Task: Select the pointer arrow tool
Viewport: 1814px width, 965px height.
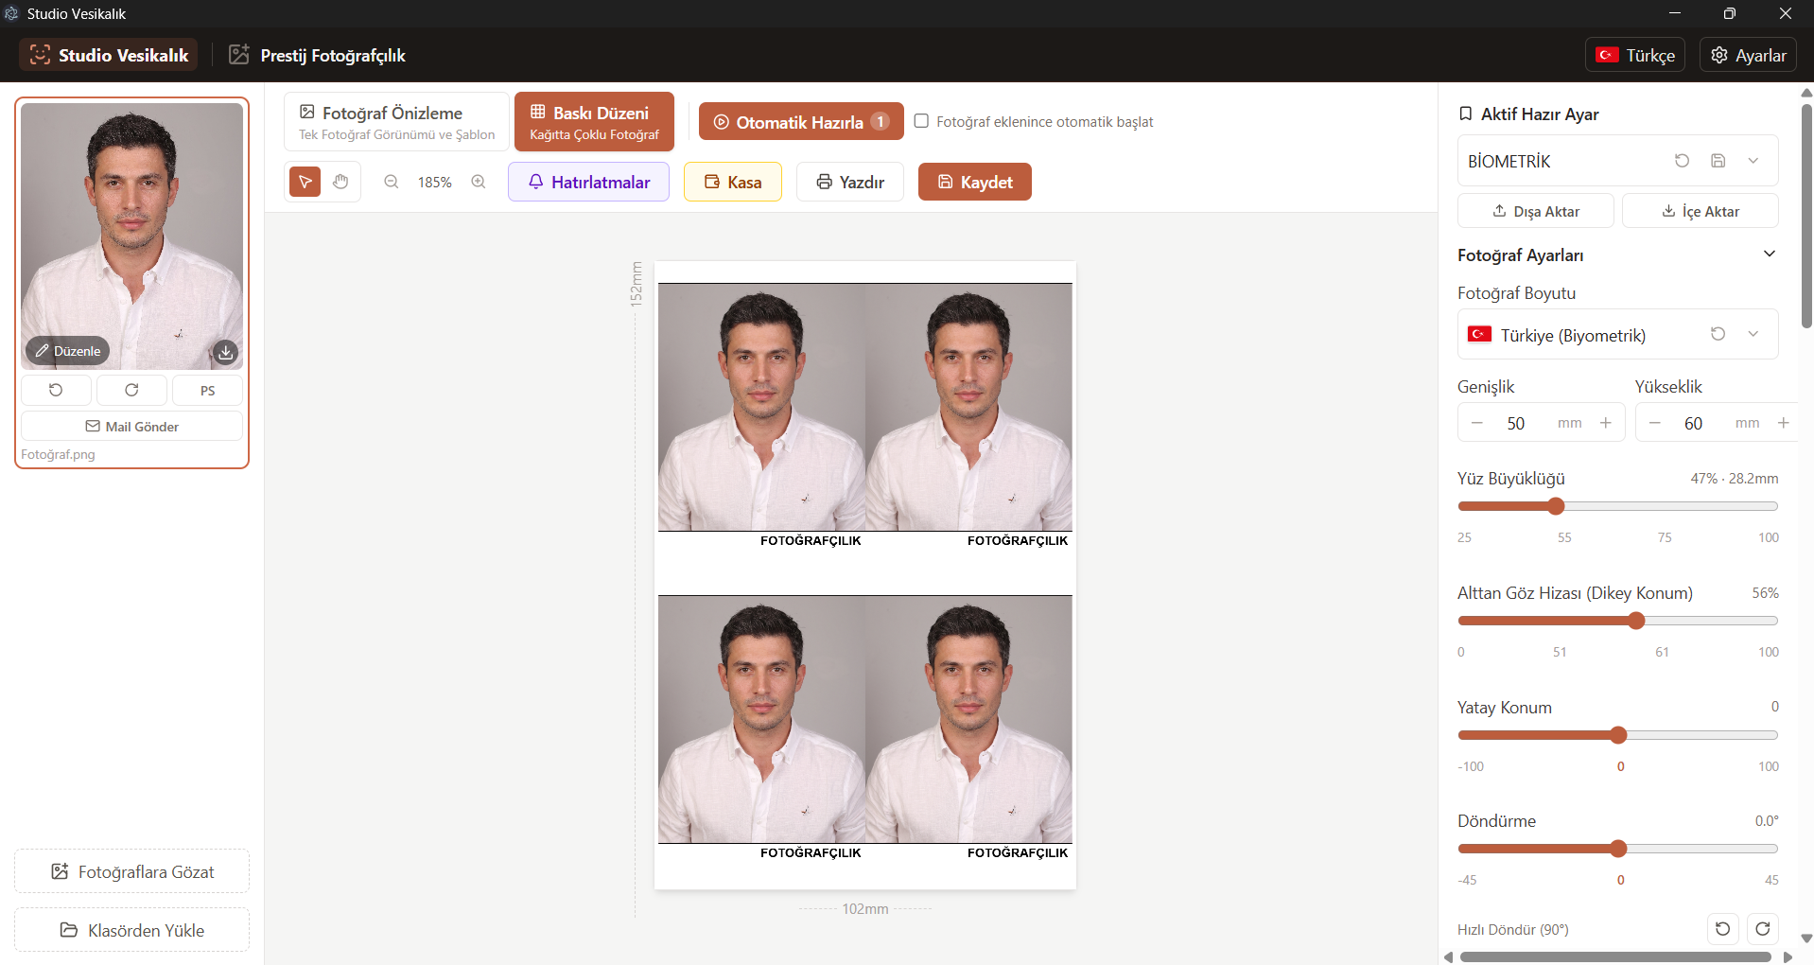Action: click(x=305, y=182)
